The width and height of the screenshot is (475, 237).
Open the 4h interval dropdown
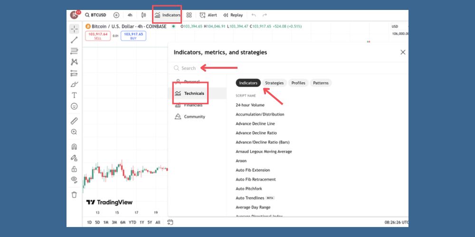[130, 15]
